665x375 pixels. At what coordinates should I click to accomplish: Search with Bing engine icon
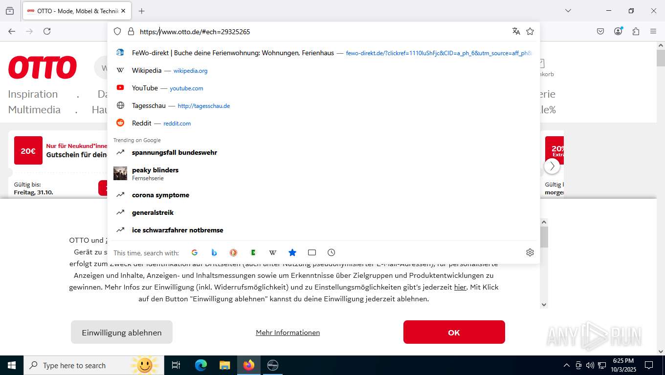coord(214,252)
